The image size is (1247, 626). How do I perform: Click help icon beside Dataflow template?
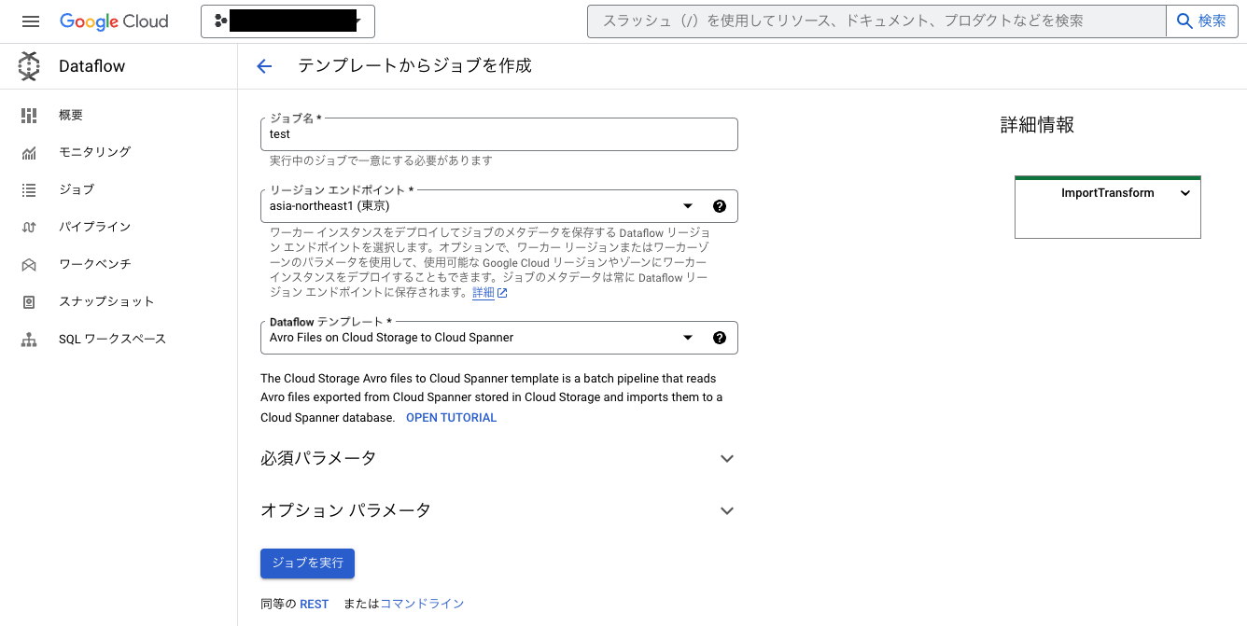pyautogui.click(x=720, y=338)
